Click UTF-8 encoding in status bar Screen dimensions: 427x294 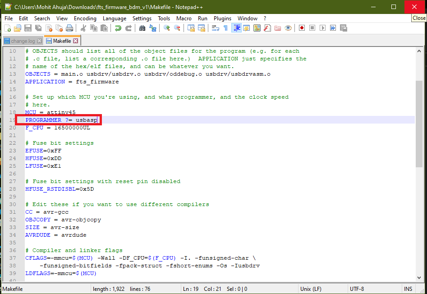coord(357,289)
